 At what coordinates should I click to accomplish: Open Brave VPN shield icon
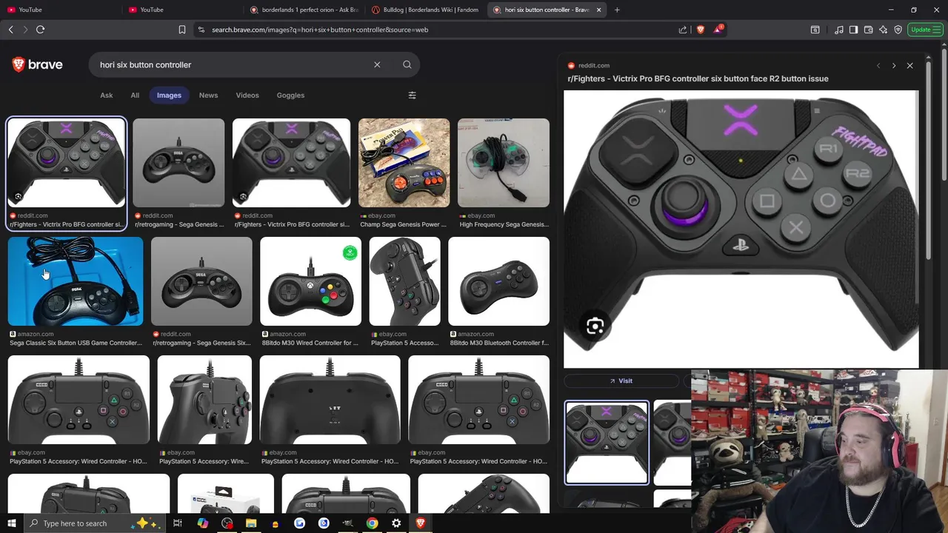898,30
